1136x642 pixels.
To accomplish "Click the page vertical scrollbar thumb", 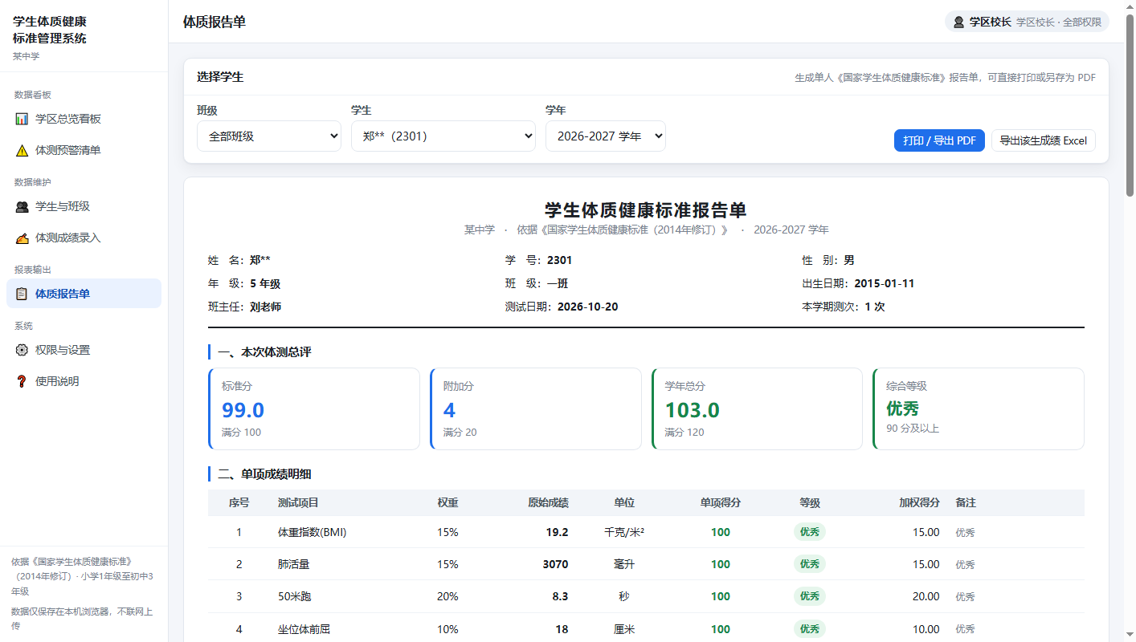I will coord(1130,104).
